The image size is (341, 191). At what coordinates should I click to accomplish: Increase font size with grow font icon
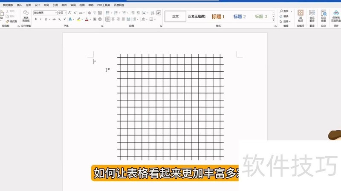pos(70,13)
